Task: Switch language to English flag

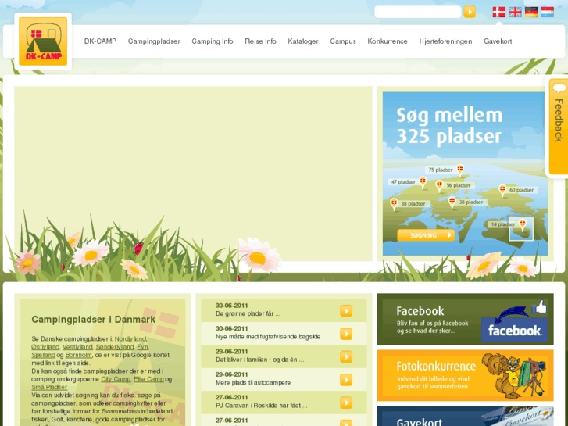Action: [x=515, y=12]
